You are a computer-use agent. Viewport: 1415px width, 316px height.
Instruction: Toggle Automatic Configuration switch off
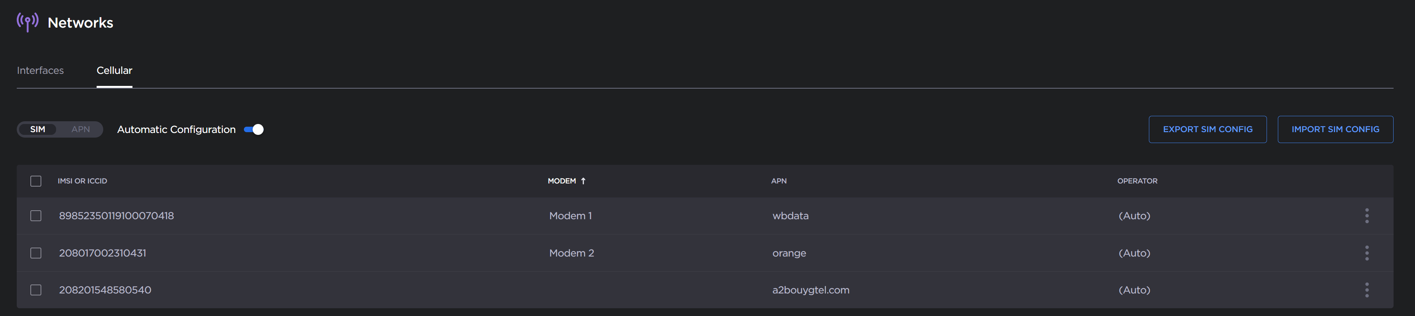[x=254, y=129]
